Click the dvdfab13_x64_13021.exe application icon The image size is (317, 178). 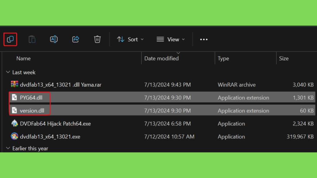pos(14,136)
